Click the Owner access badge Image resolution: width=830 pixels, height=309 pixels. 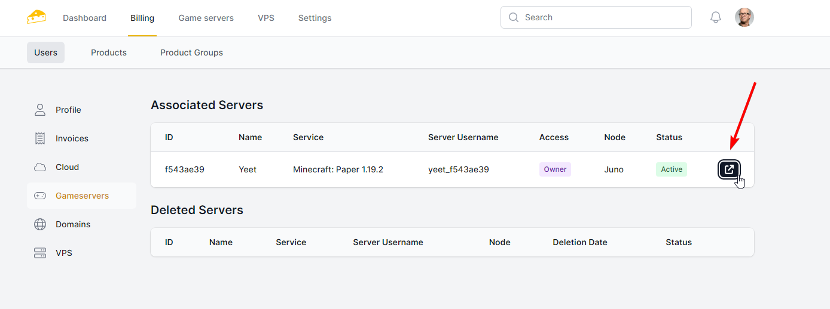555,169
